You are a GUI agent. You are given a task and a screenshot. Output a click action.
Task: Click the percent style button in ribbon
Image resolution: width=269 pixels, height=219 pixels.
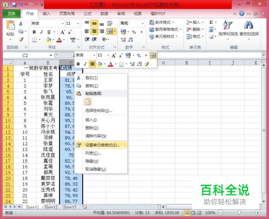pos(134,32)
